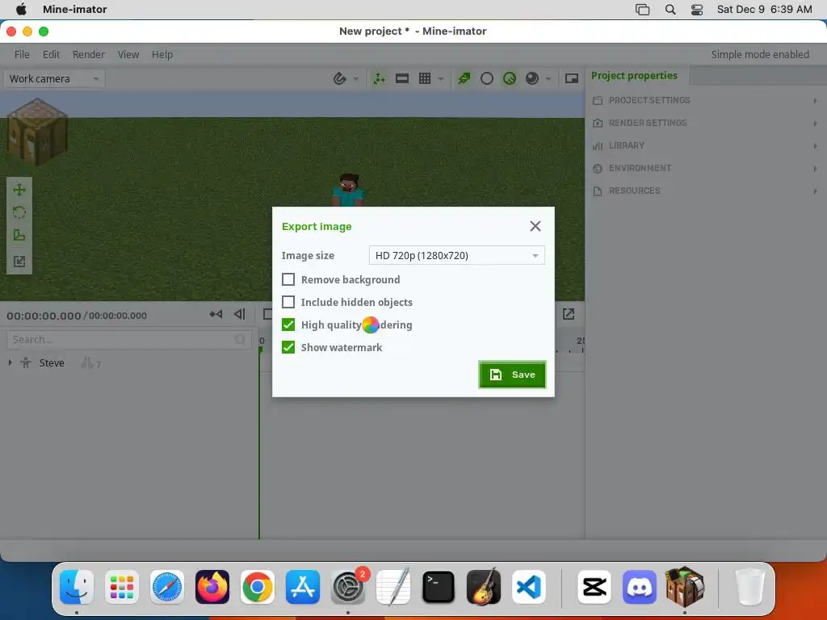The height and width of the screenshot is (620, 827).
Task: Open the snap settings dropdown arrow
Action: click(x=356, y=78)
